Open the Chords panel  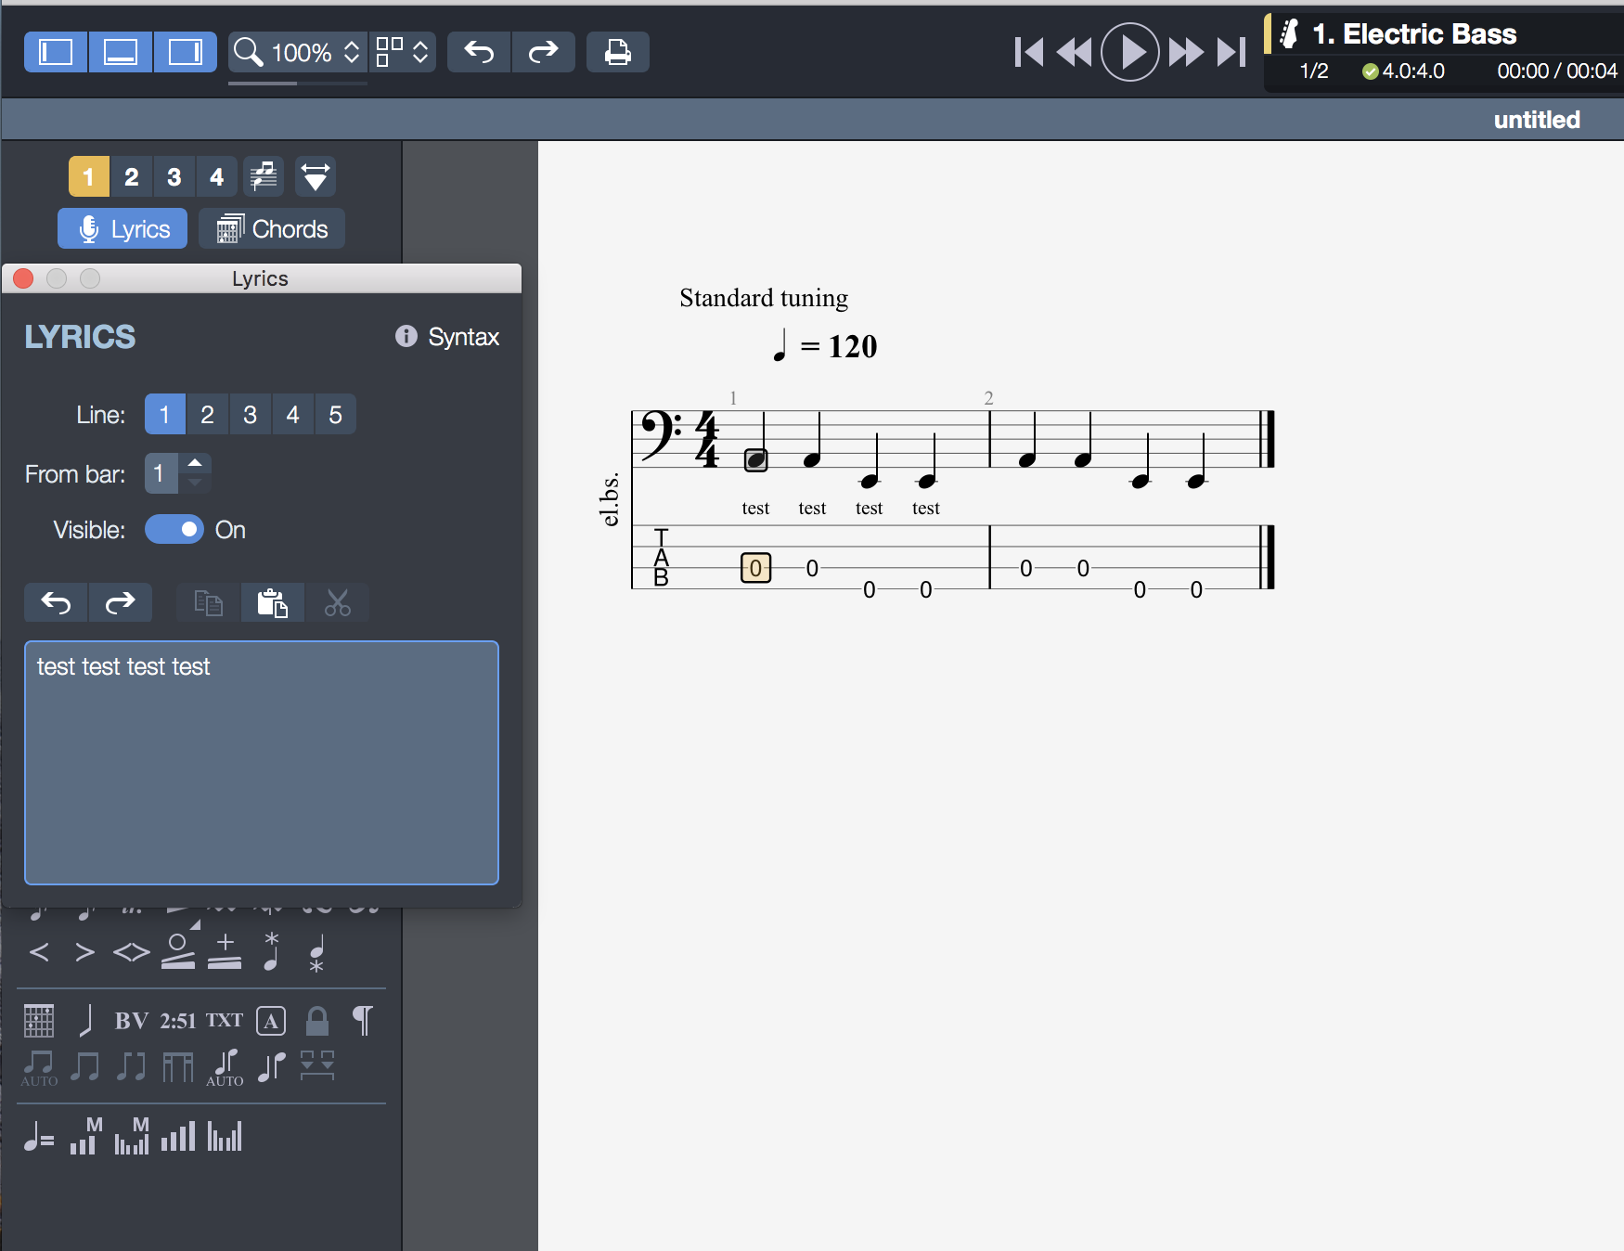point(272,228)
